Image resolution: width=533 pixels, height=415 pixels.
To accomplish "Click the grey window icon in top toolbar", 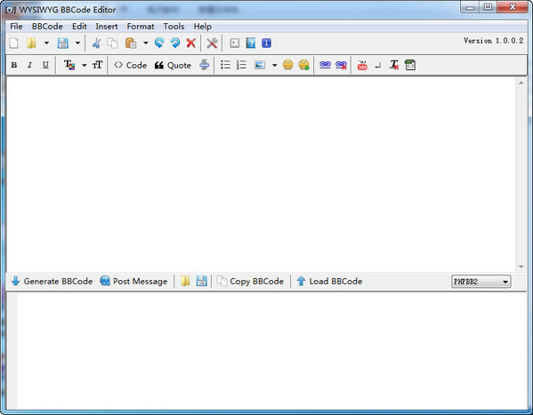I will coord(235,44).
